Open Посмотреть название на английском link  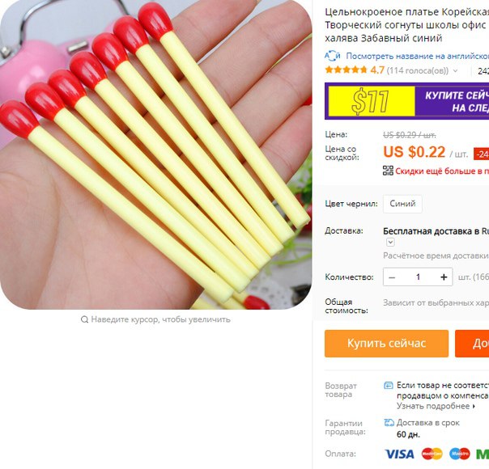[x=417, y=56]
